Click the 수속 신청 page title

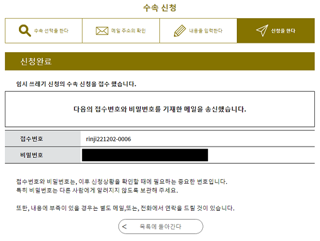pos(160,8)
